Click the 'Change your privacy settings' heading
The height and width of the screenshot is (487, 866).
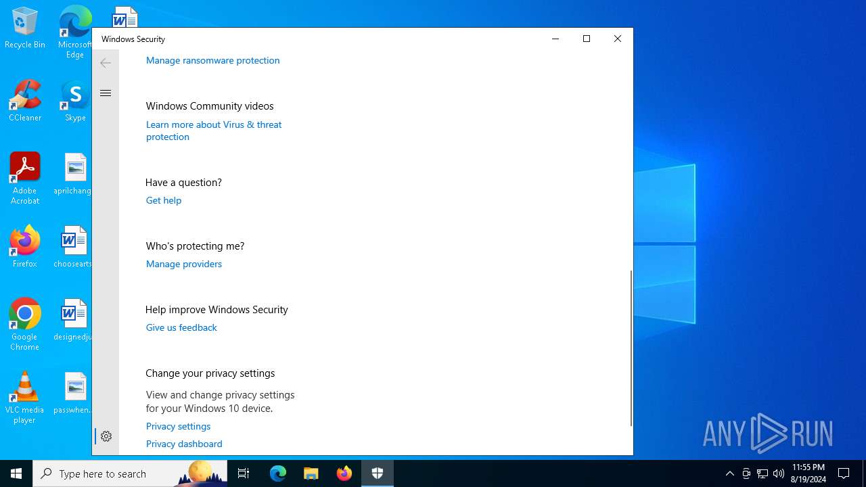coord(210,373)
